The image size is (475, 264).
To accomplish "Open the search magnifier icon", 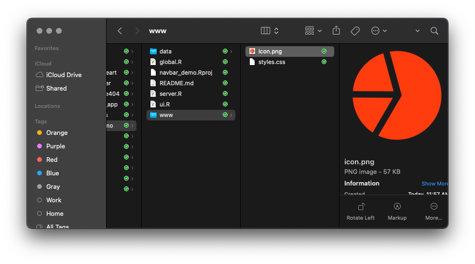I will click(434, 31).
